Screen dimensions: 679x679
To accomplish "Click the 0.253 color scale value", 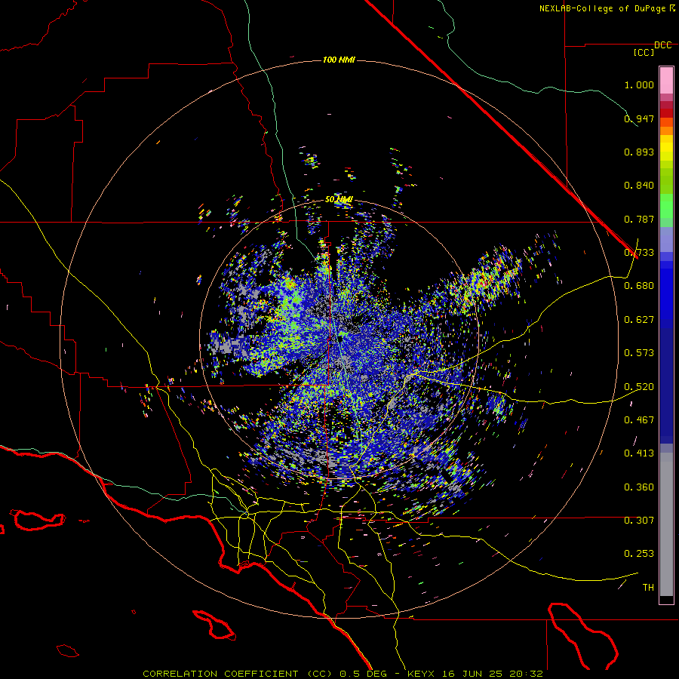I will (x=639, y=554).
